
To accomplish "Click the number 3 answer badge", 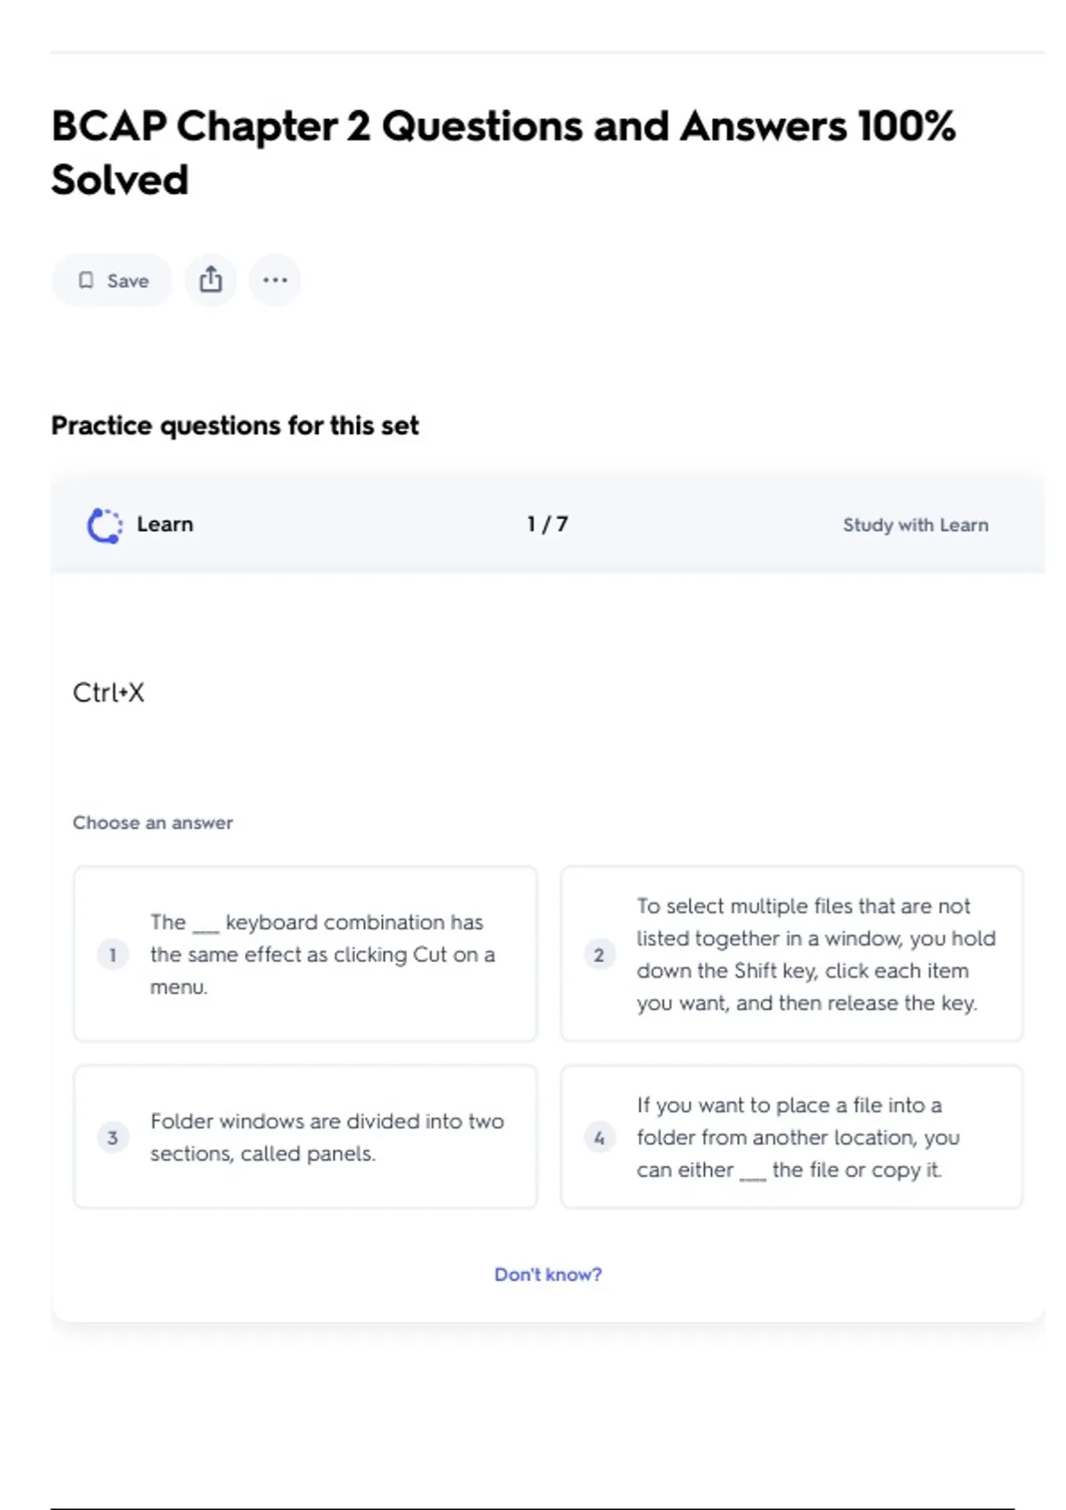I will (113, 1137).
